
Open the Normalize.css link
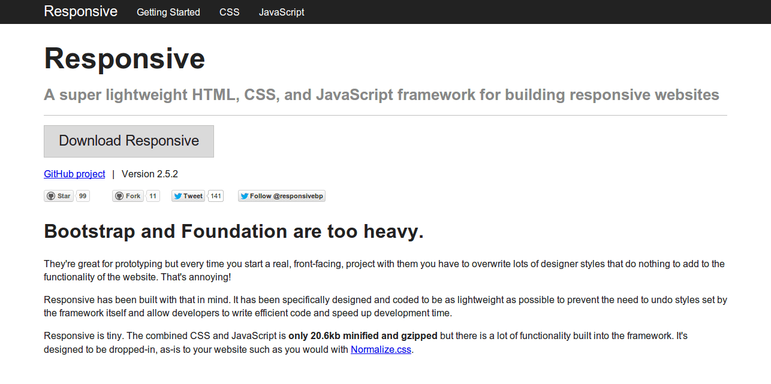coord(381,350)
